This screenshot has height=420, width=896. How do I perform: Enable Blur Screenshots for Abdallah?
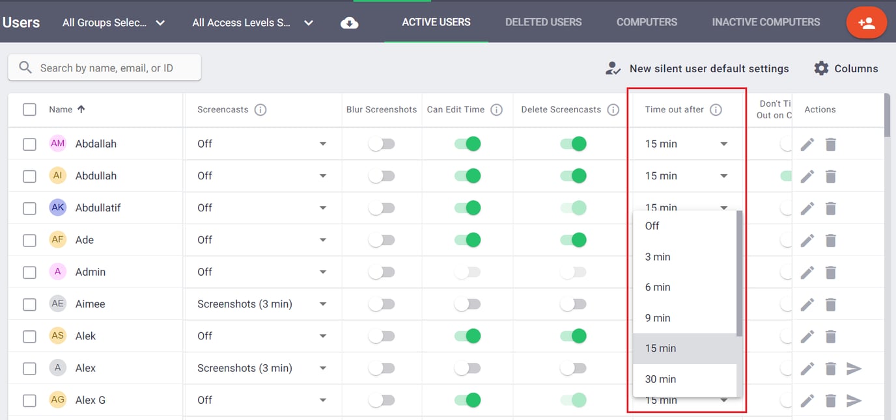[382, 144]
